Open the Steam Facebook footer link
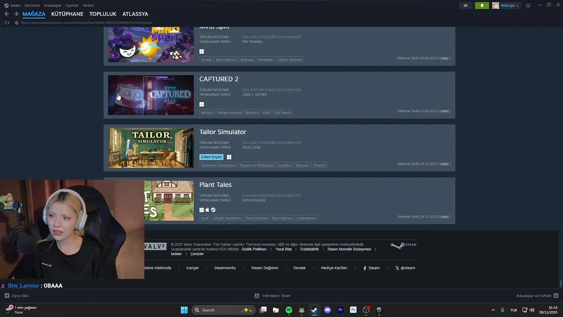Viewport: 563px width, 317px height. coord(372,268)
